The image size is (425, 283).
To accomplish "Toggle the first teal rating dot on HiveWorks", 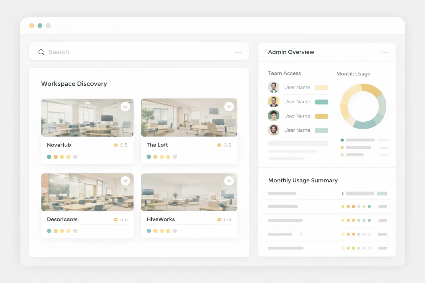I will [149, 231].
